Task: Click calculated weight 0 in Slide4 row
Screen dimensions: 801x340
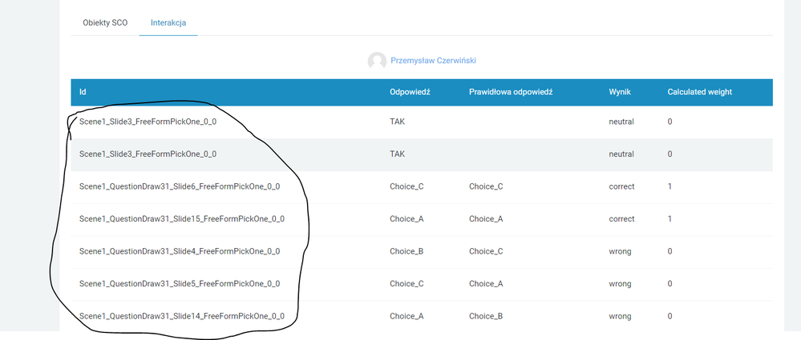Action: (670, 251)
